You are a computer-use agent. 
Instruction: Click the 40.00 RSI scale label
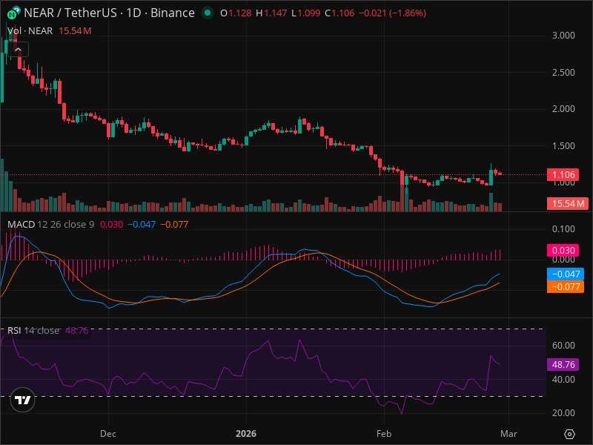pos(563,379)
